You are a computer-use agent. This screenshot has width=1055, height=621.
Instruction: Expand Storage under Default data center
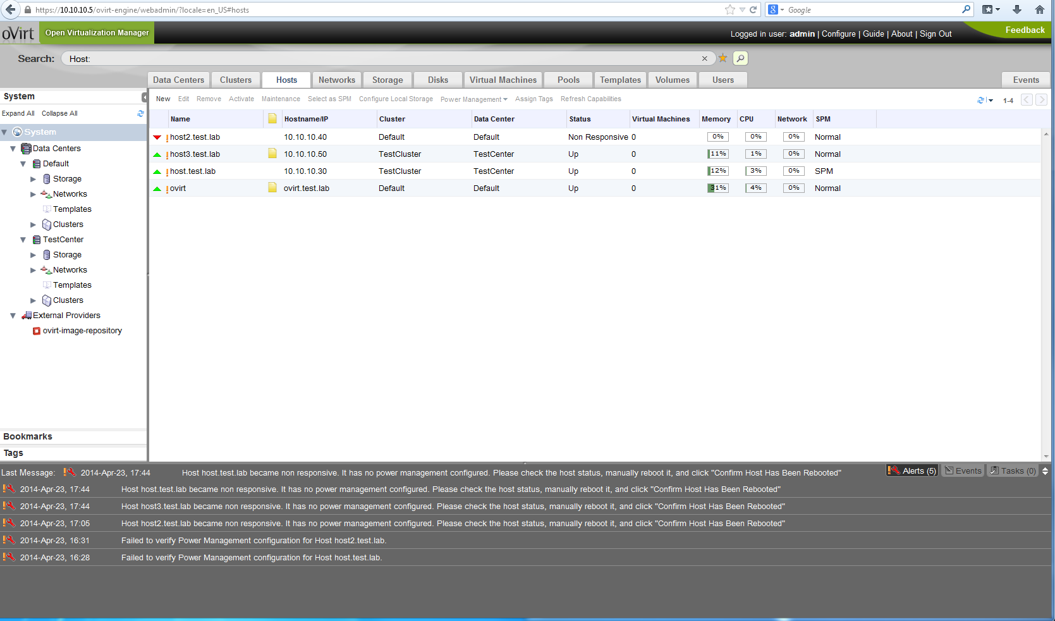[34, 179]
